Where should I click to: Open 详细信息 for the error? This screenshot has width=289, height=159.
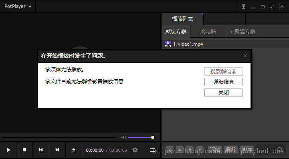(223, 82)
